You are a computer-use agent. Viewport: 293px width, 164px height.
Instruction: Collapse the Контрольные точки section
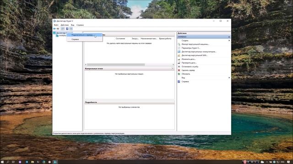pos(173,69)
